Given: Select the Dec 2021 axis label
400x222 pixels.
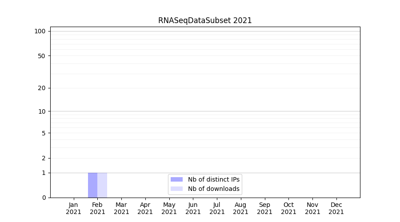Looking at the screenshot, I should 336,208.
